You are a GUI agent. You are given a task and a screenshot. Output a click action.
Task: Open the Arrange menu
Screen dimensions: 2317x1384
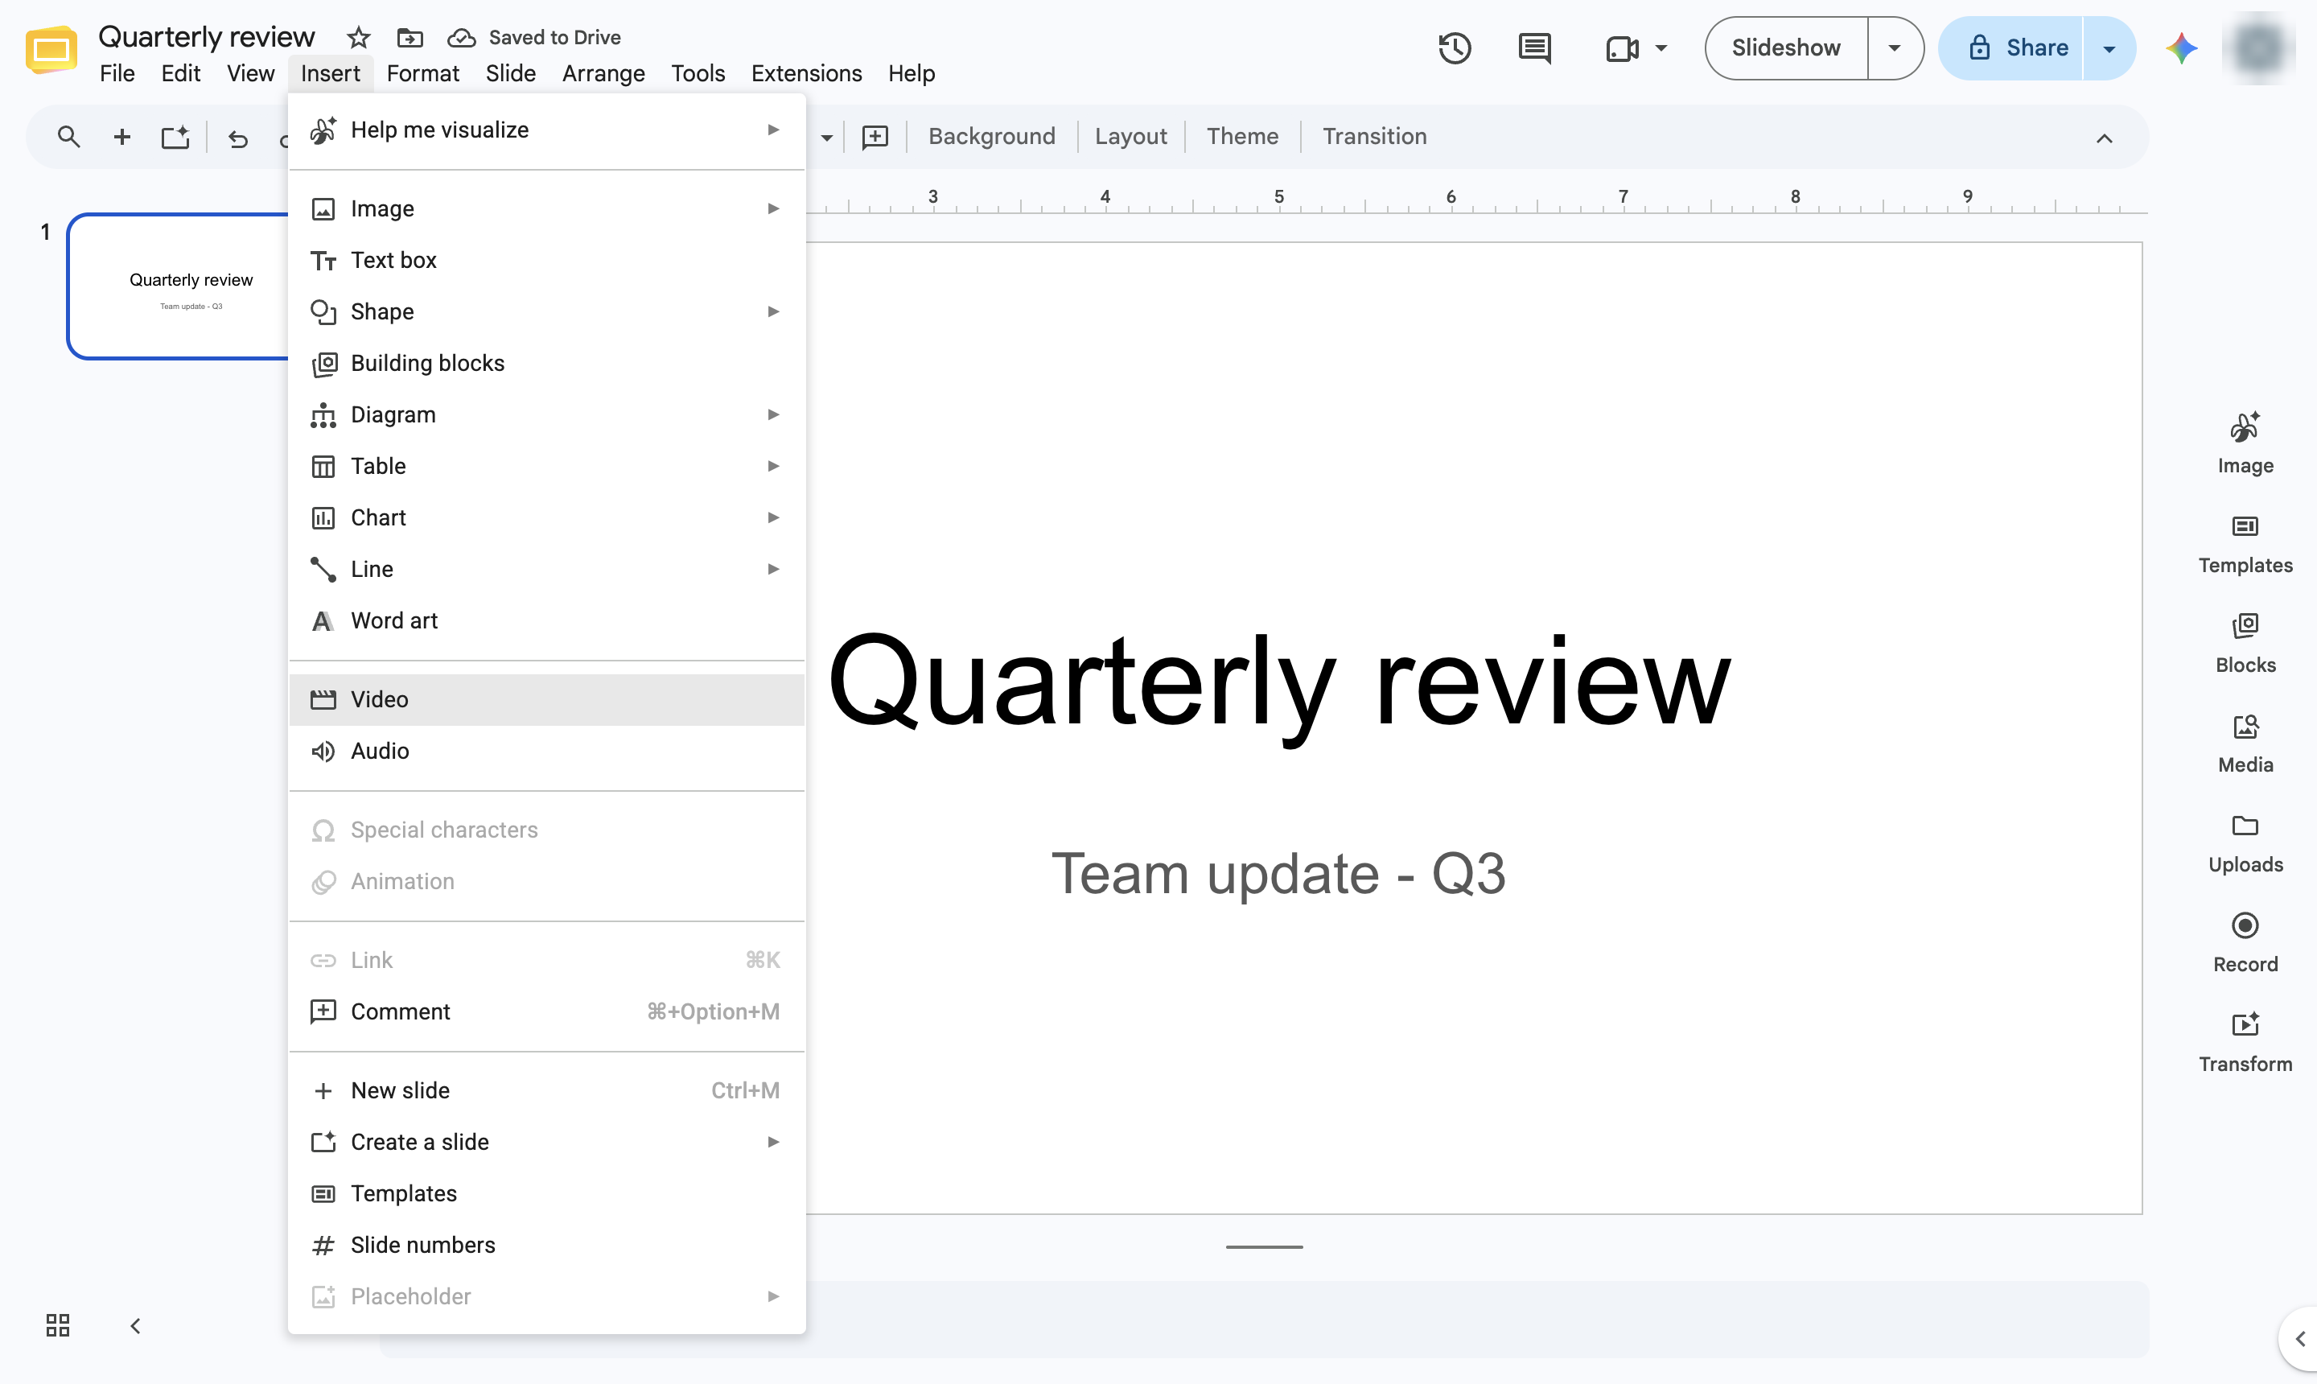pyautogui.click(x=603, y=74)
